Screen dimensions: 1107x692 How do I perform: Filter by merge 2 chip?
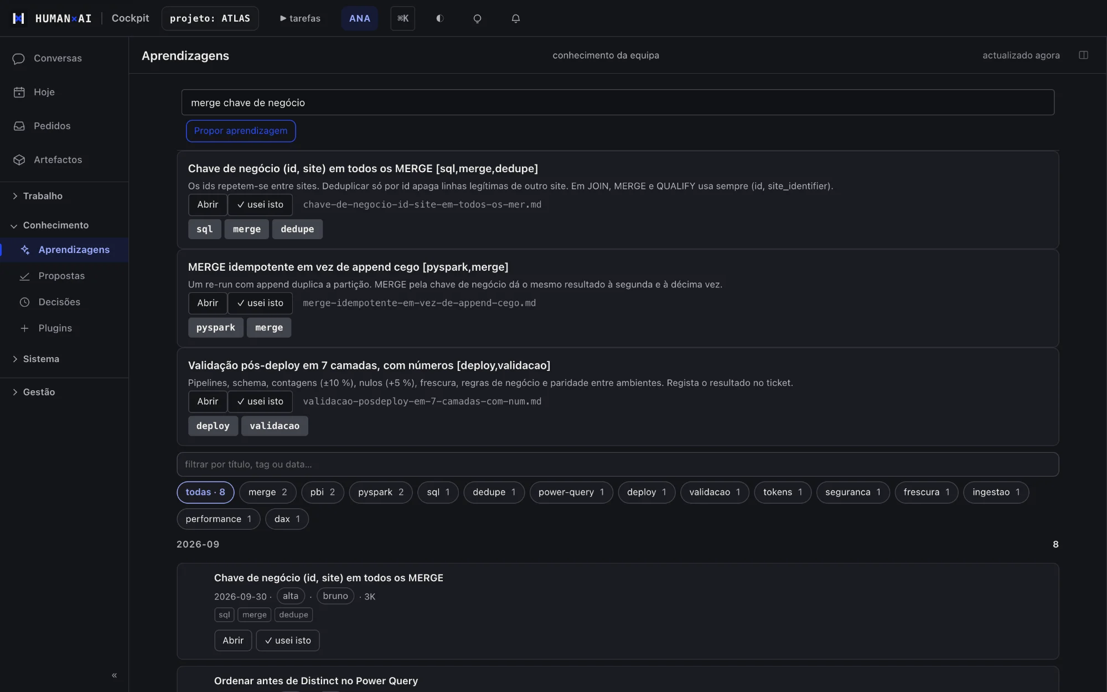click(x=268, y=492)
